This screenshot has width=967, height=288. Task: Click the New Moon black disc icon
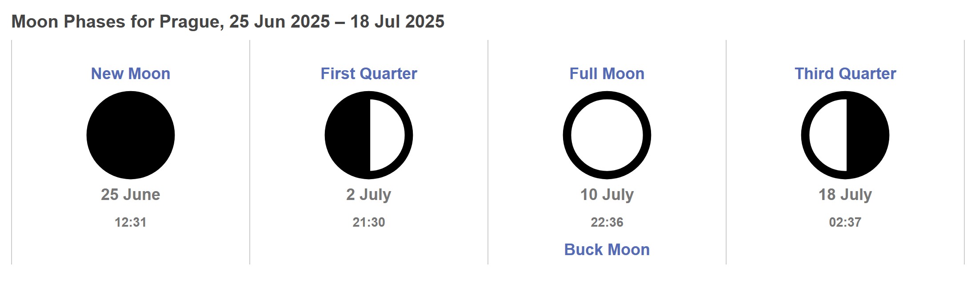[x=131, y=135]
